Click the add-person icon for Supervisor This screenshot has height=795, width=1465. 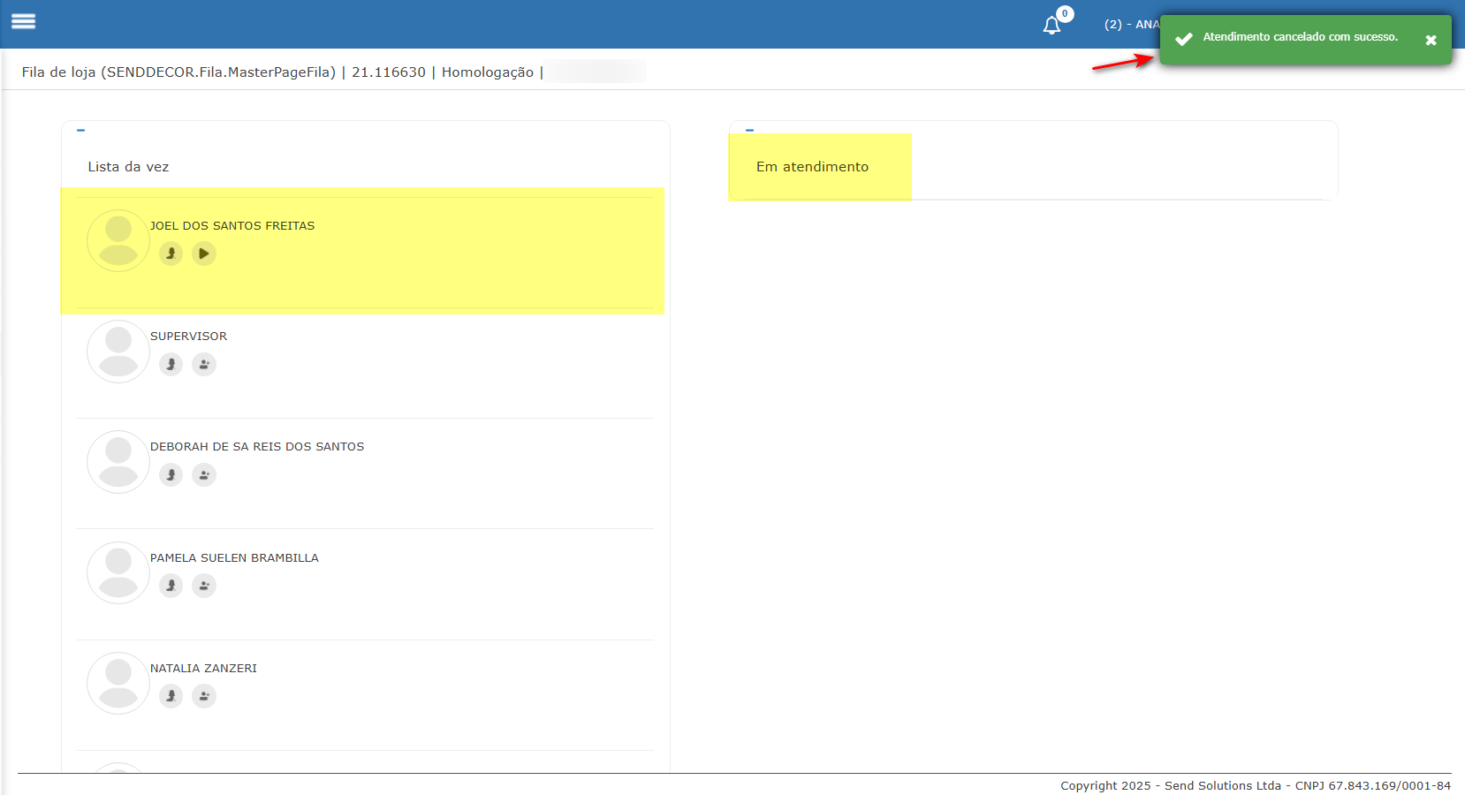[204, 364]
